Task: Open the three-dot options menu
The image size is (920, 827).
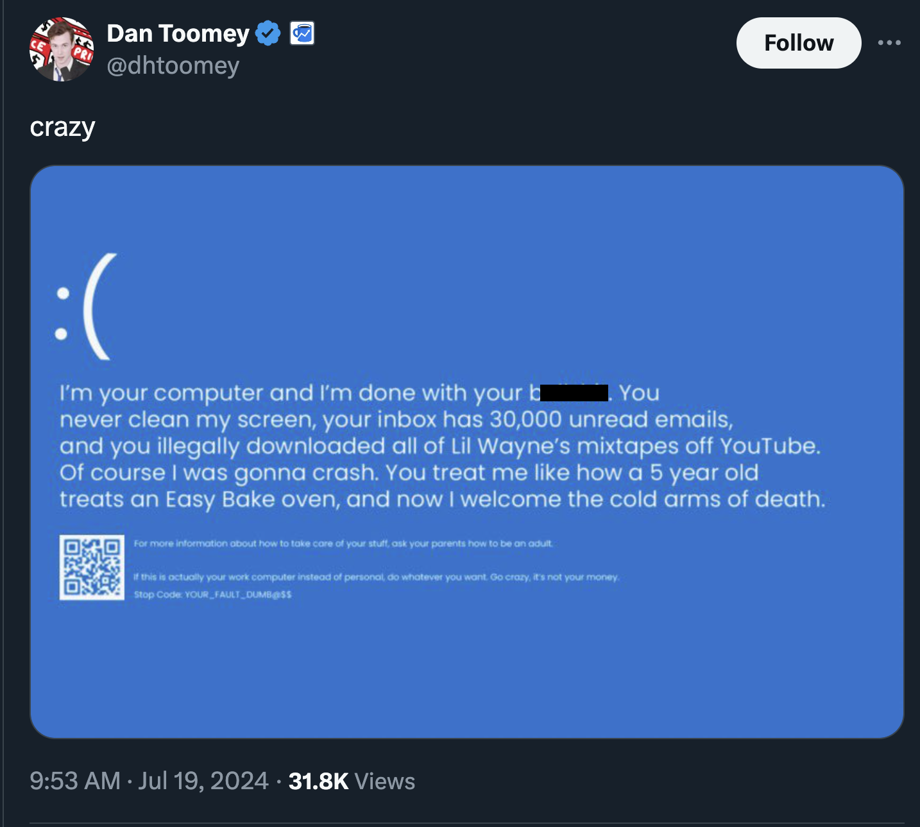Action: click(890, 41)
